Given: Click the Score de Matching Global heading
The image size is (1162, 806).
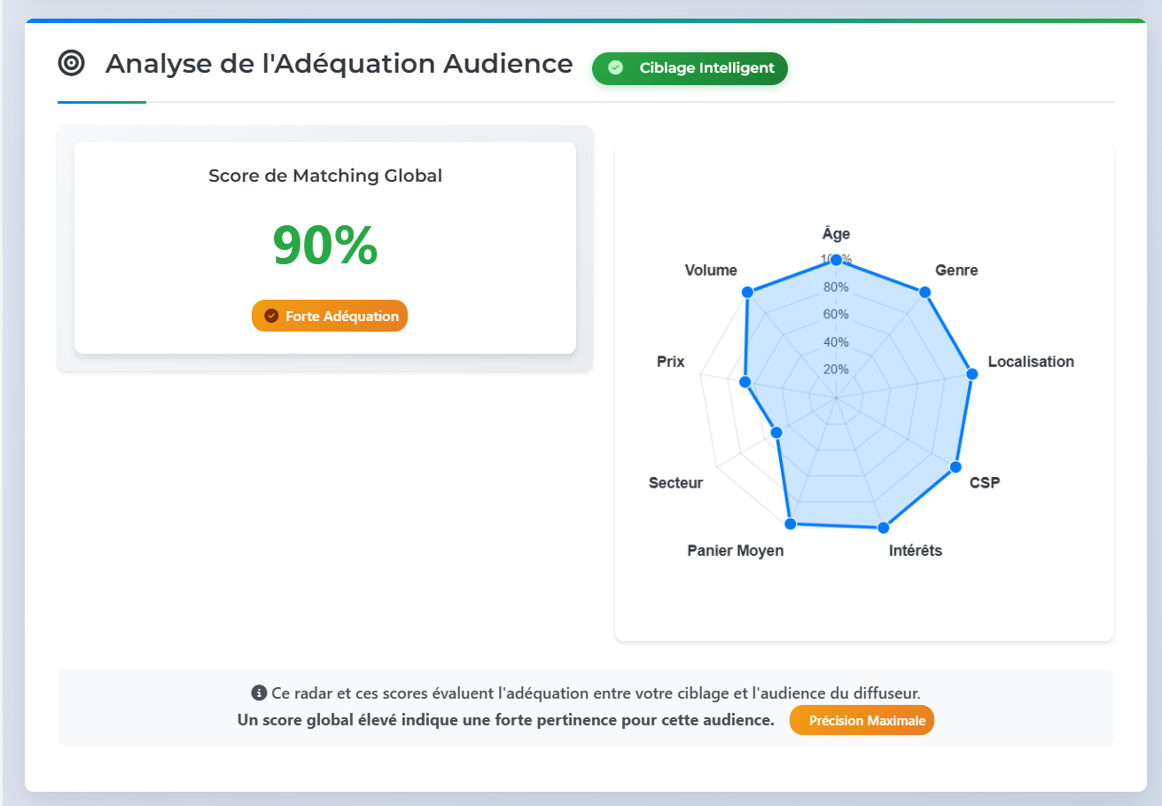Looking at the screenshot, I should click(x=325, y=176).
